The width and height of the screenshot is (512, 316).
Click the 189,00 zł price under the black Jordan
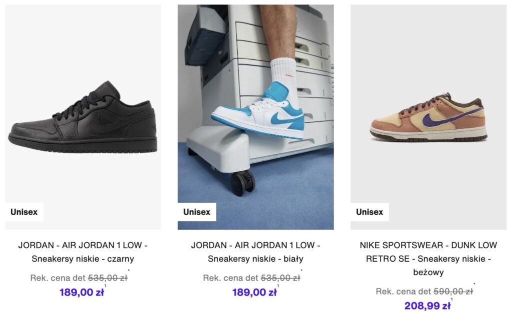point(81,292)
